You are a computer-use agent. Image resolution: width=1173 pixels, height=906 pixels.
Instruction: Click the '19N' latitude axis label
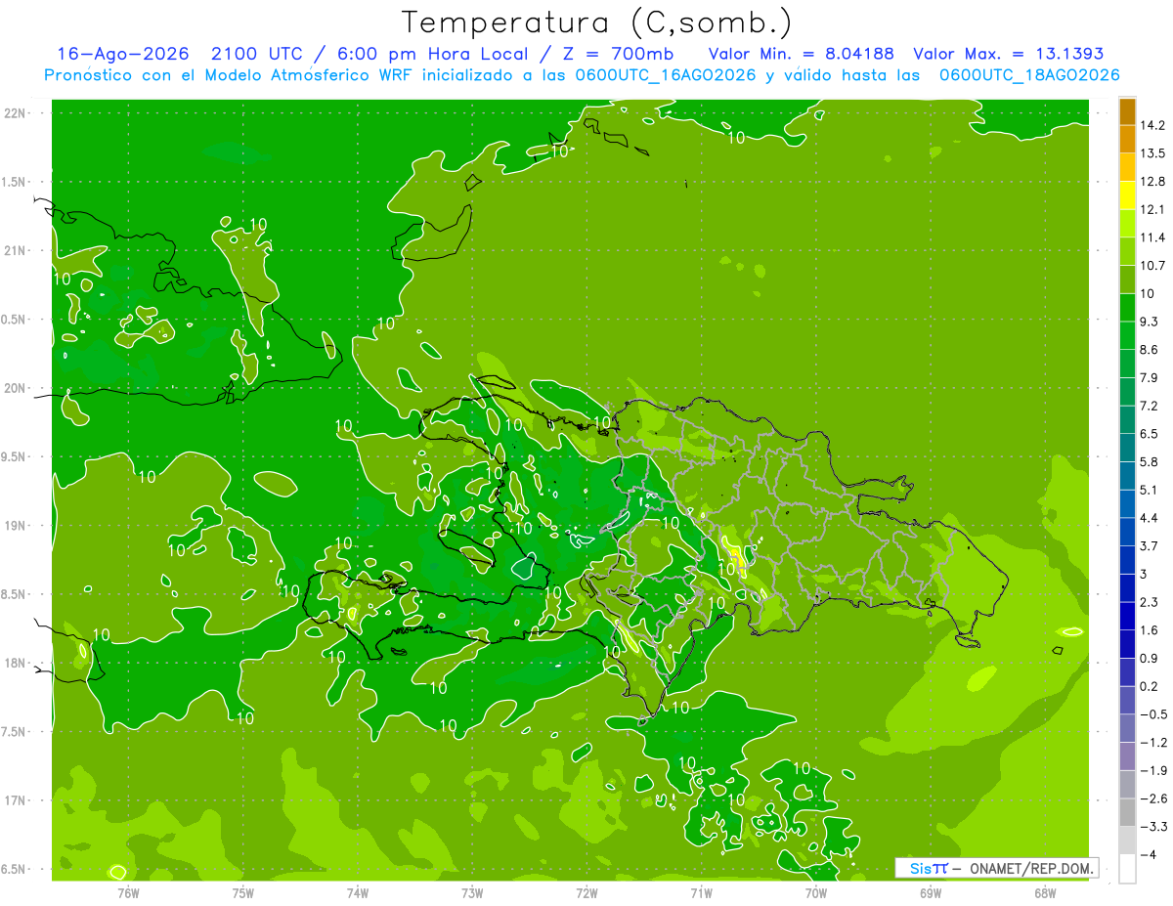15,525
